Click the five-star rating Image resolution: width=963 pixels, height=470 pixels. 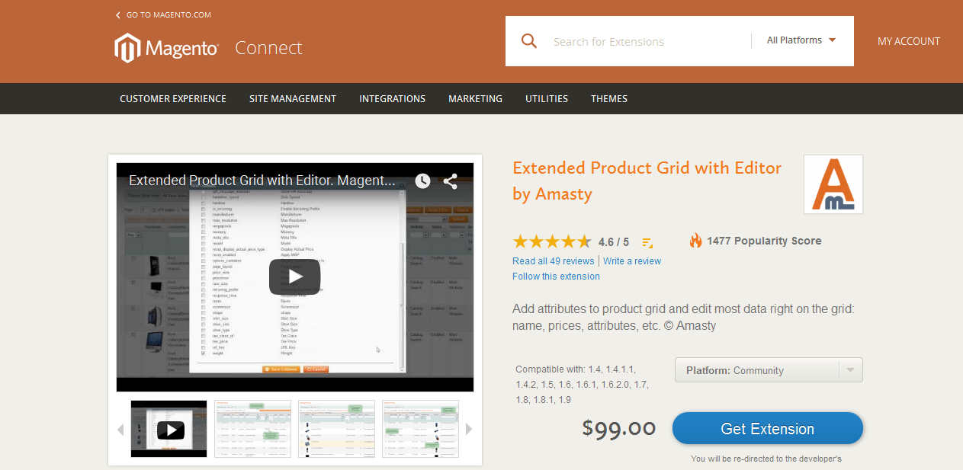[x=552, y=241]
